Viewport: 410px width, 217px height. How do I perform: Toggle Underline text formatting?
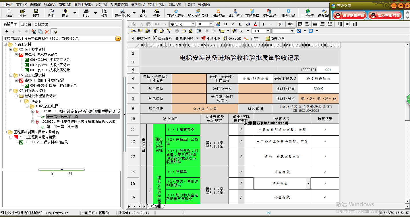pos(240,24)
